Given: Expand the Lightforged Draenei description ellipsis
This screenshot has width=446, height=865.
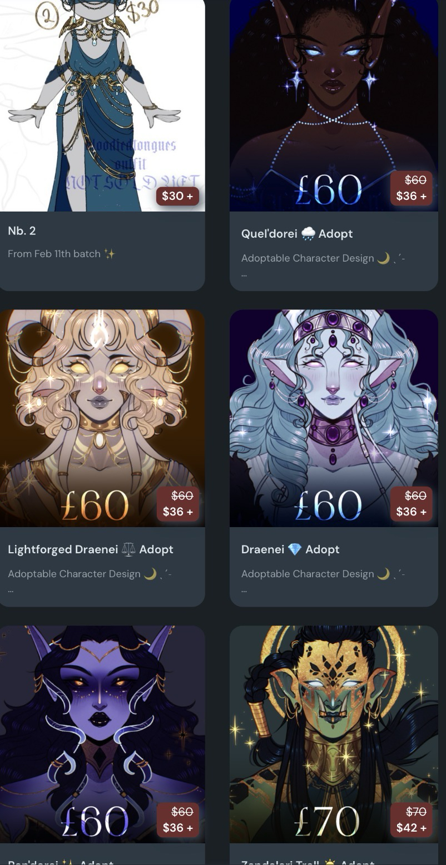Looking at the screenshot, I should (x=11, y=590).
